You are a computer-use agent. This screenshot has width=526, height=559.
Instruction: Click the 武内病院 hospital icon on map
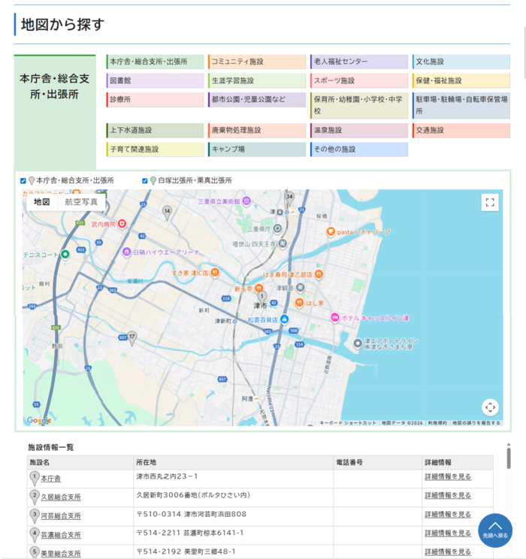tap(122, 224)
